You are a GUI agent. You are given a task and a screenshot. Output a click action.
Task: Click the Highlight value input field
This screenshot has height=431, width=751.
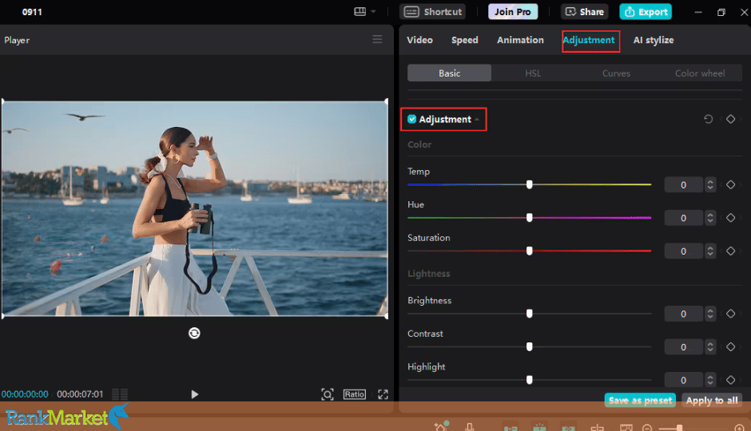click(x=683, y=380)
